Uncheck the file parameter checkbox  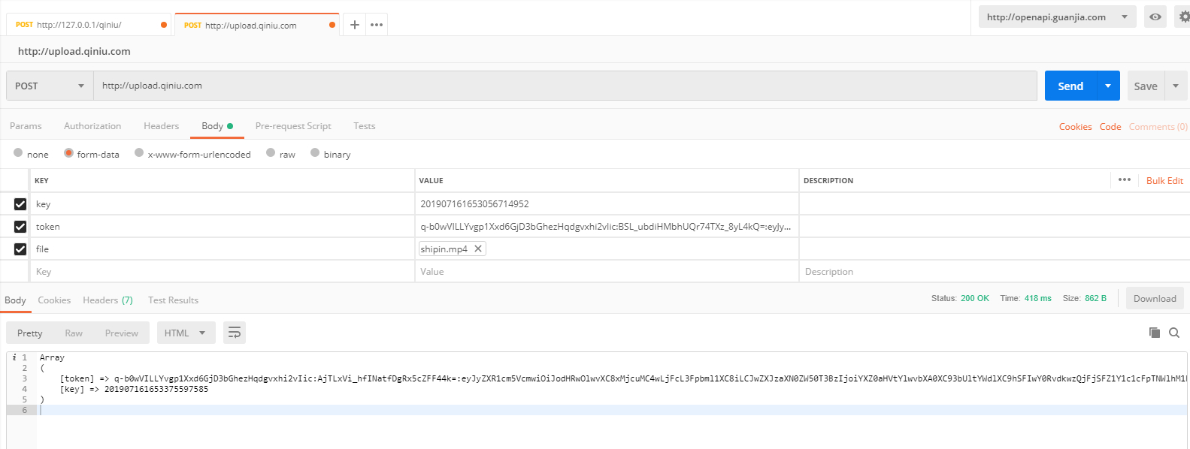pyautogui.click(x=20, y=249)
